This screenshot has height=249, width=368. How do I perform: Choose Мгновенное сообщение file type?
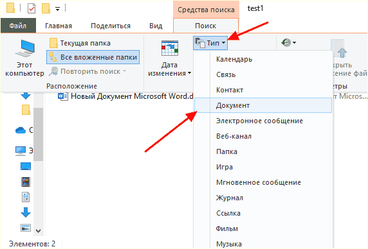coord(263,182)
